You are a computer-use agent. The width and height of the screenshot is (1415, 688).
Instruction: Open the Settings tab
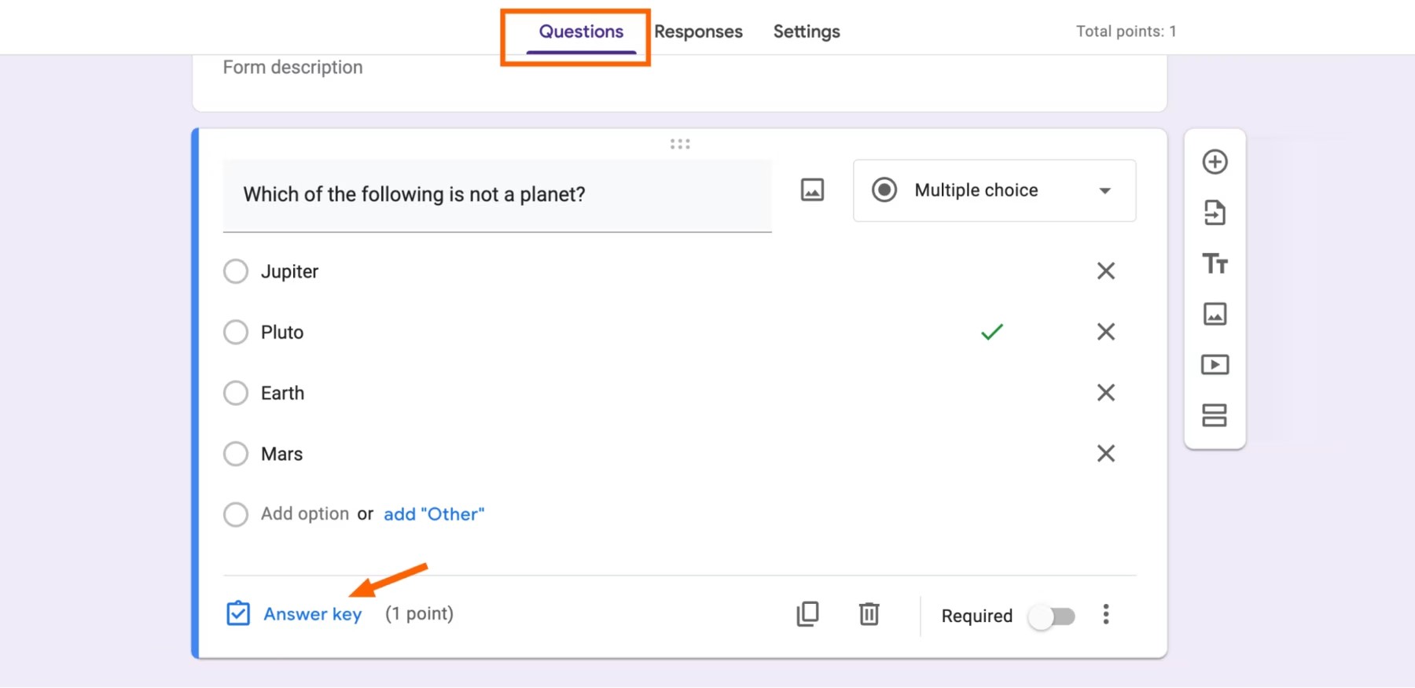pyautogui.click(x=807, y=31)
